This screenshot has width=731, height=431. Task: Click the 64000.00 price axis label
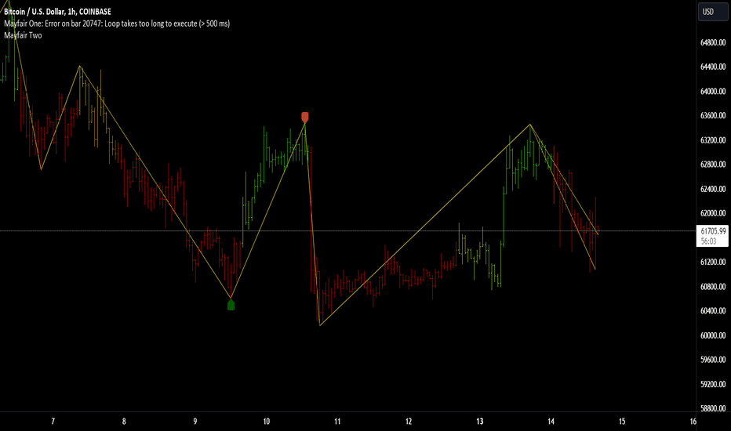pos(713,92)
